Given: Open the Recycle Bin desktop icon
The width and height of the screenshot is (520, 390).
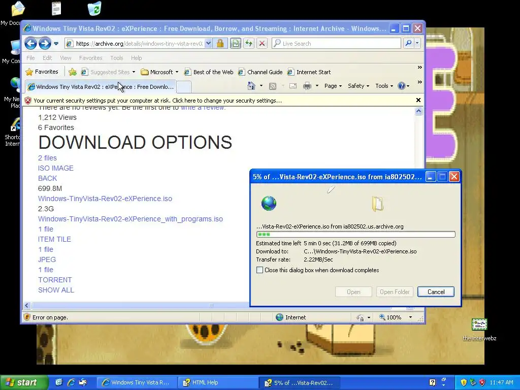Looking at the screenshot, I should [94, 9].
